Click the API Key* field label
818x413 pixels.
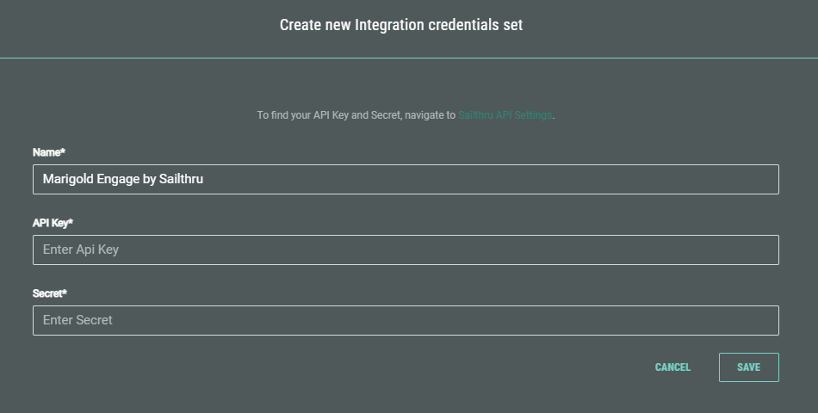(54, 223)
